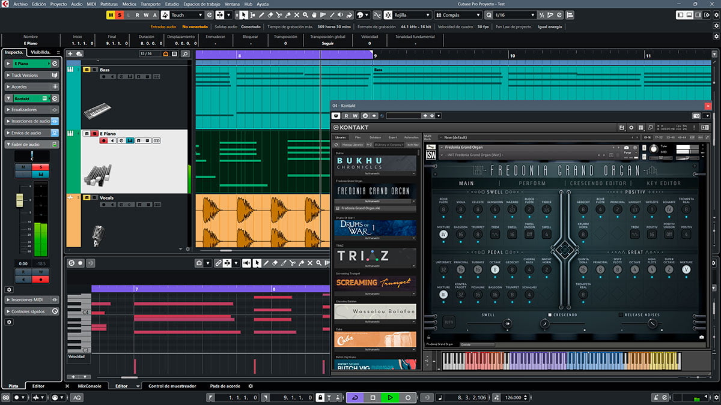Open setup gear icon beside Pads de acorde
721x405 pixels.
click(x=251, y=386)
